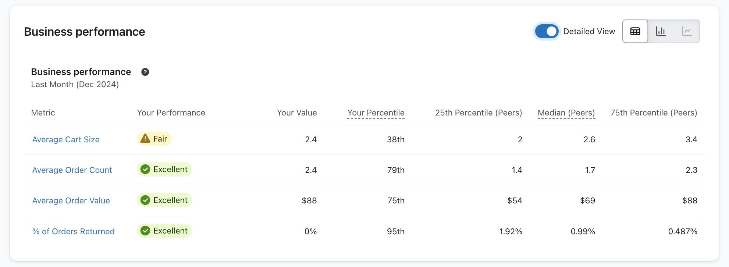Open the Average Cart Size metric link
729x267 pixels.
point(65,139)
